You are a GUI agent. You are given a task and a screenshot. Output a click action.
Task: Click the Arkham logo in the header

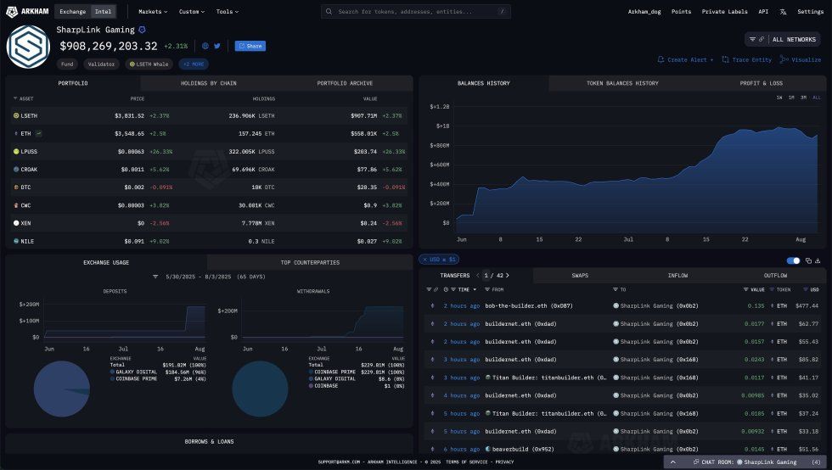coord(27,11)
